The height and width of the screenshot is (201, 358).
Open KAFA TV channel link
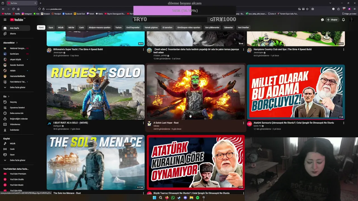point(258,126)
